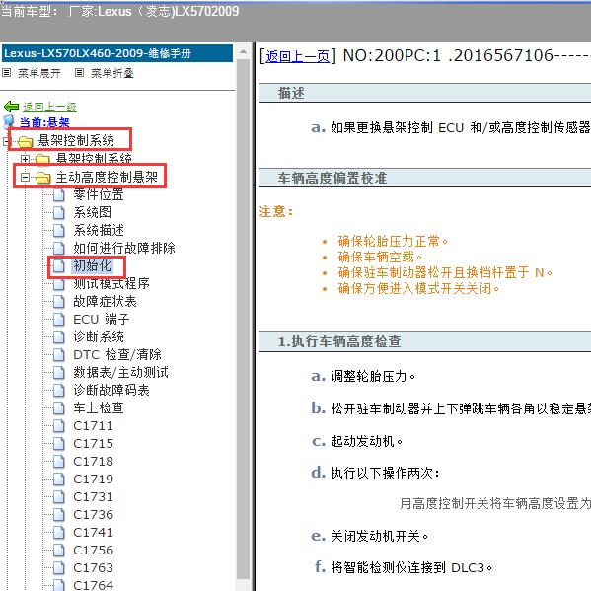
Task: Select 数据表/主动测试 entry
Action: coord(120,373)
